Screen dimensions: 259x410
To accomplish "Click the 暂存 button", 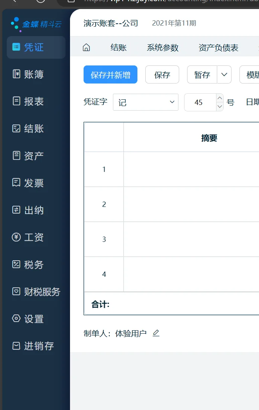I will 202,75.
